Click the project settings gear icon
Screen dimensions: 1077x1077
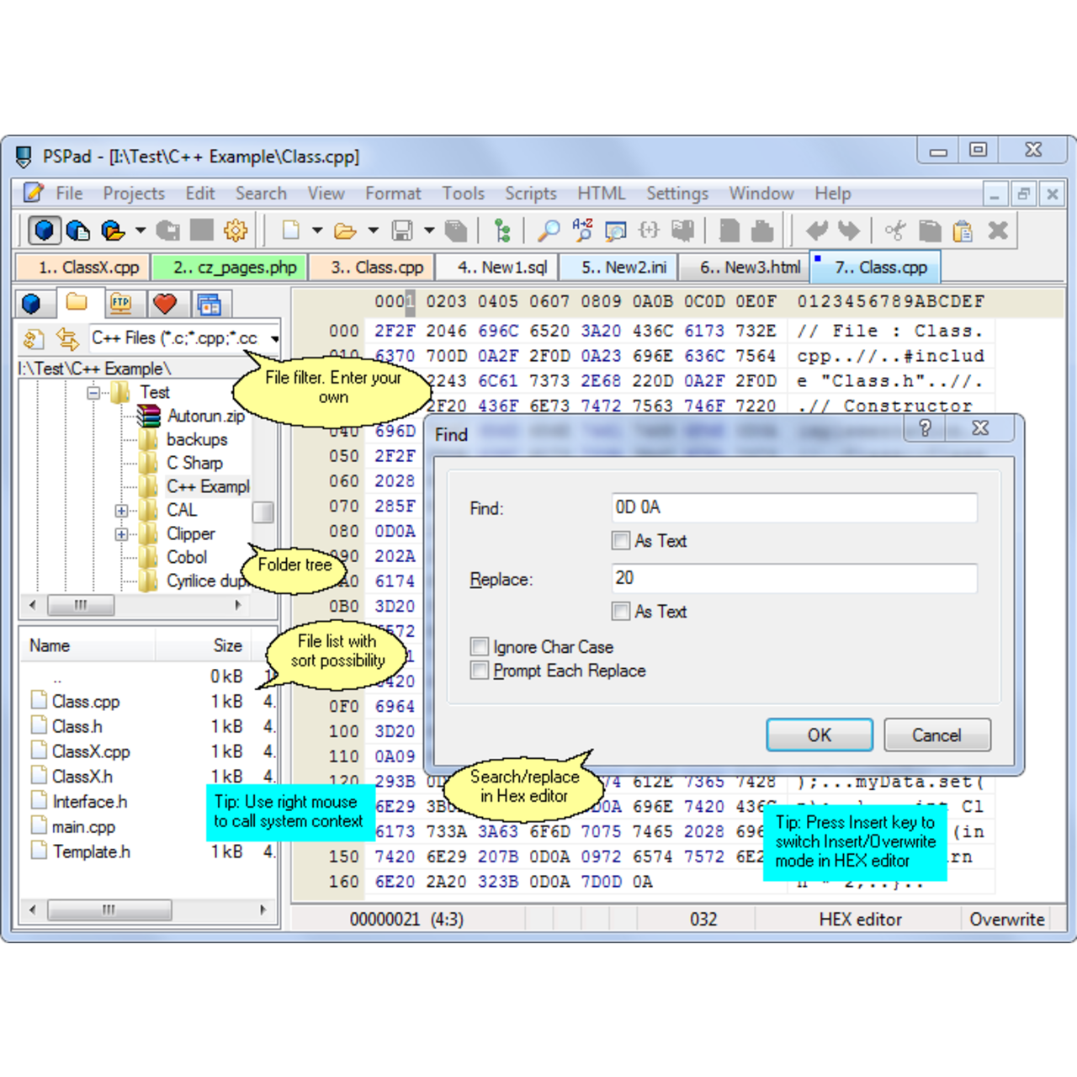[235, 231]
